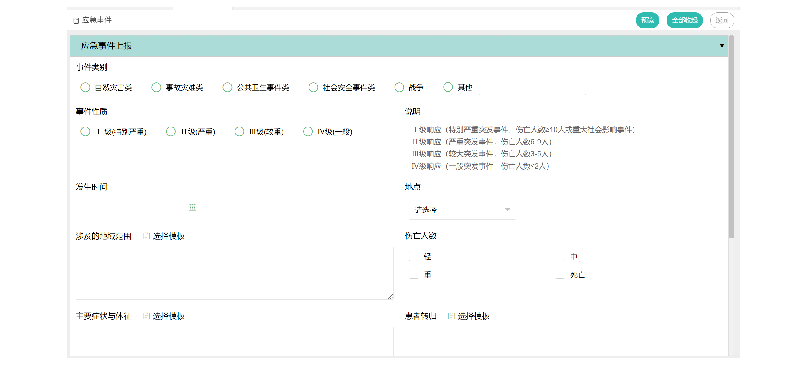This screenshot has height=365, width=806.
Task: Click the 涉及的地域范围 text area
Action: [x=234, y=273]
